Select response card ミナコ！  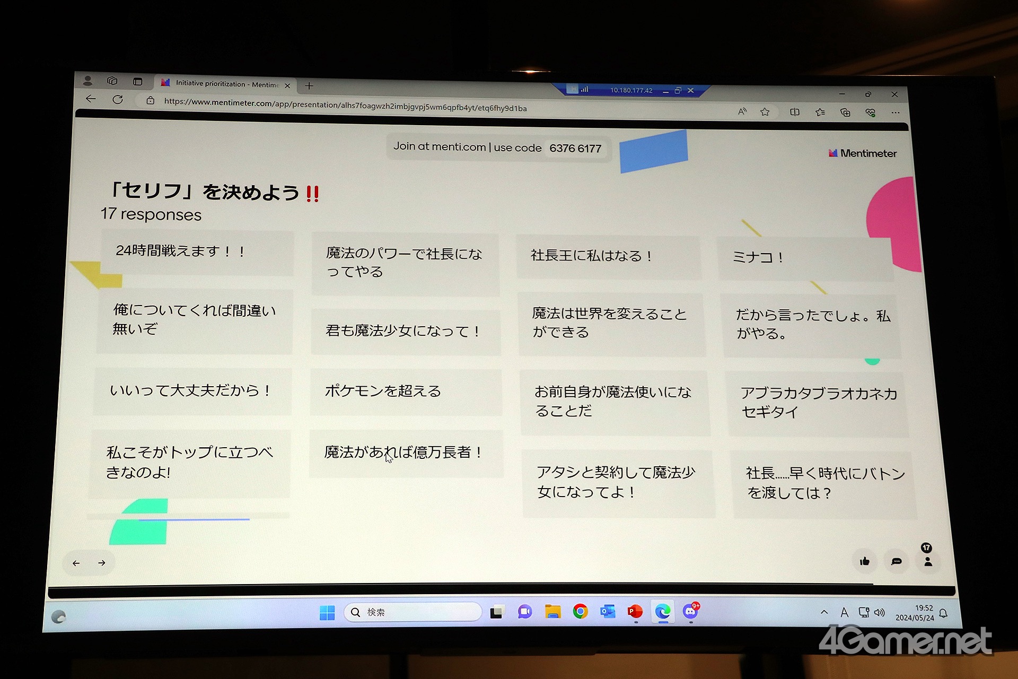[x=805, y=258]
